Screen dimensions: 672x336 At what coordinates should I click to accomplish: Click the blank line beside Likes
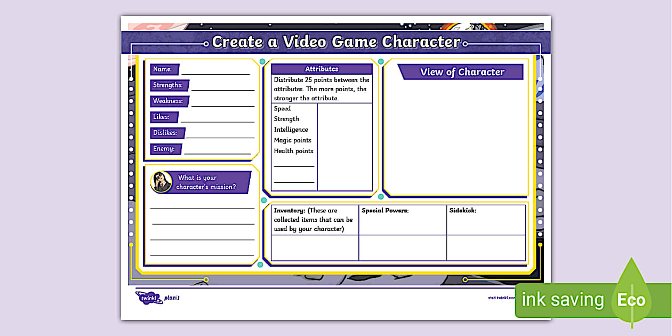click(x=217, y=119)
